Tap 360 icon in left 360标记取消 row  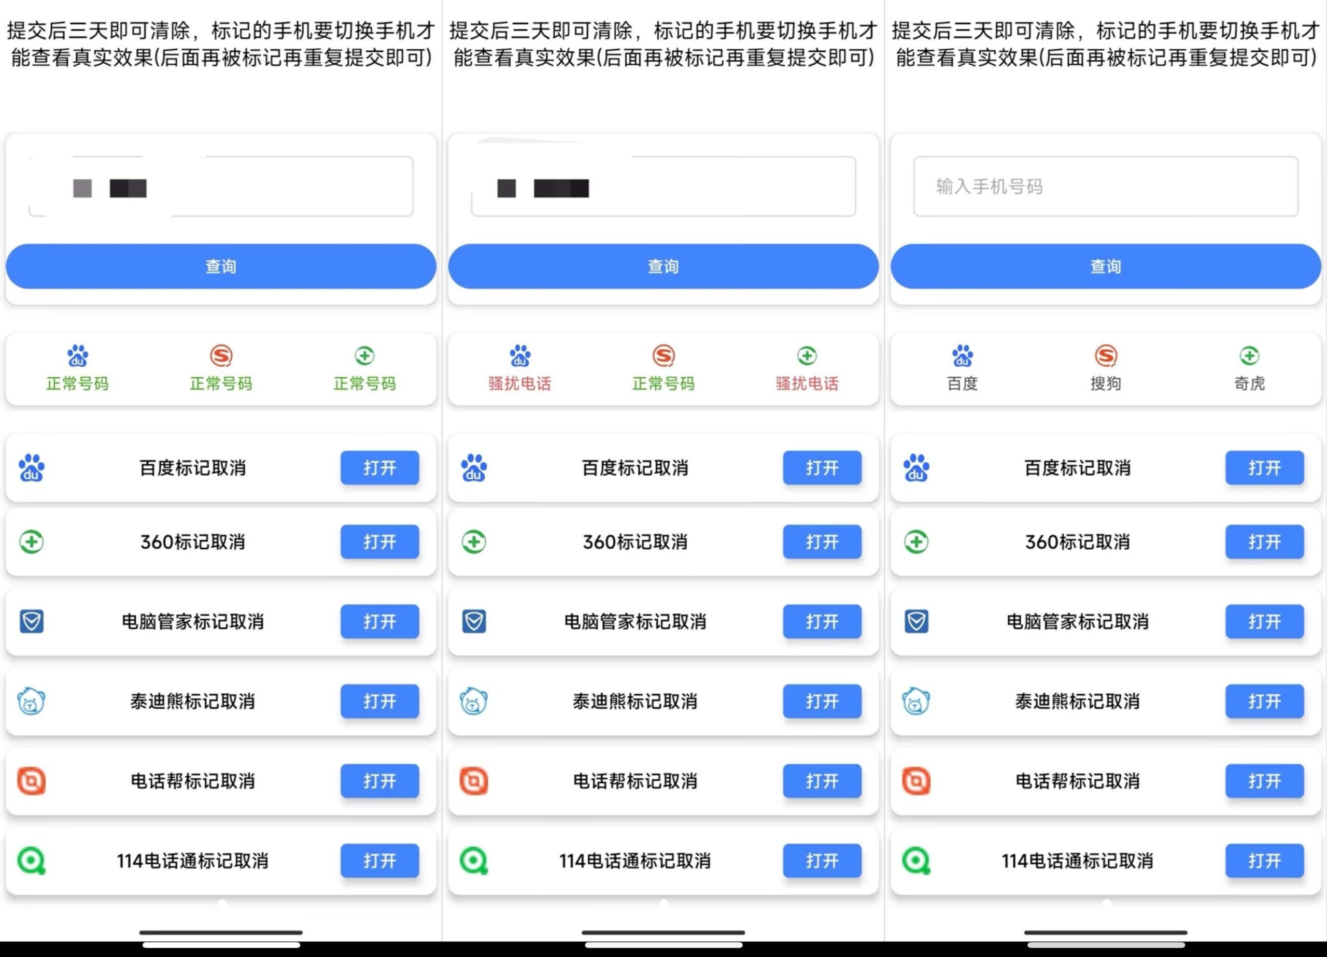32,541
